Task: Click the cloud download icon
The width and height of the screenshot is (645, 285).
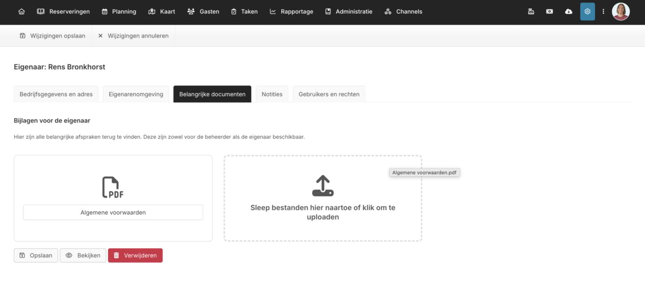Action: point(568,12)
